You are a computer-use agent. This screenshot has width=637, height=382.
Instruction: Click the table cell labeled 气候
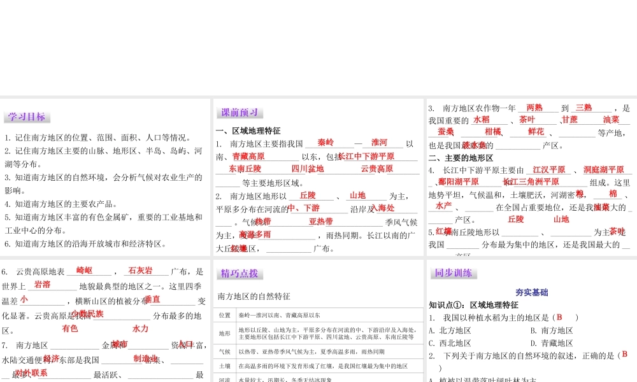pyautogui.click(x=225, y=352)
